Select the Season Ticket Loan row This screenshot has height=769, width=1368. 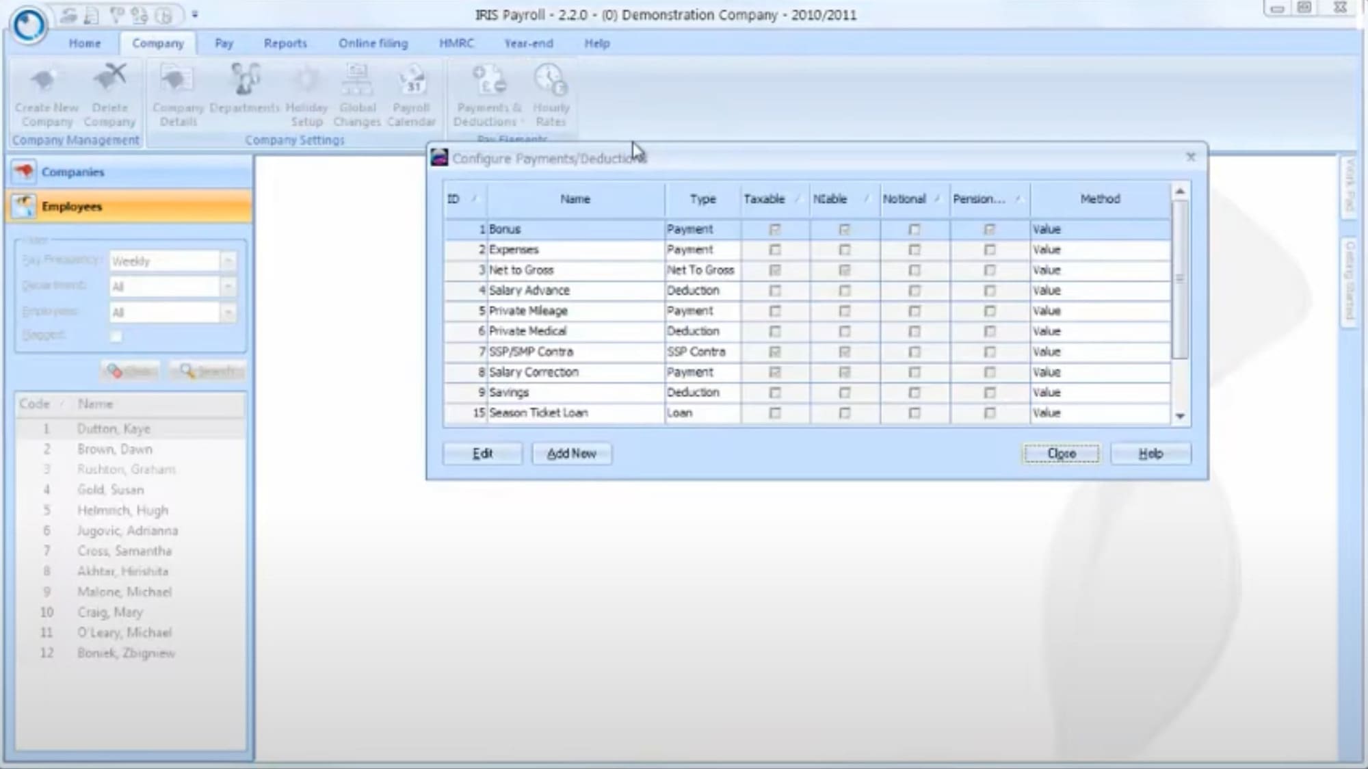(807, 413)
